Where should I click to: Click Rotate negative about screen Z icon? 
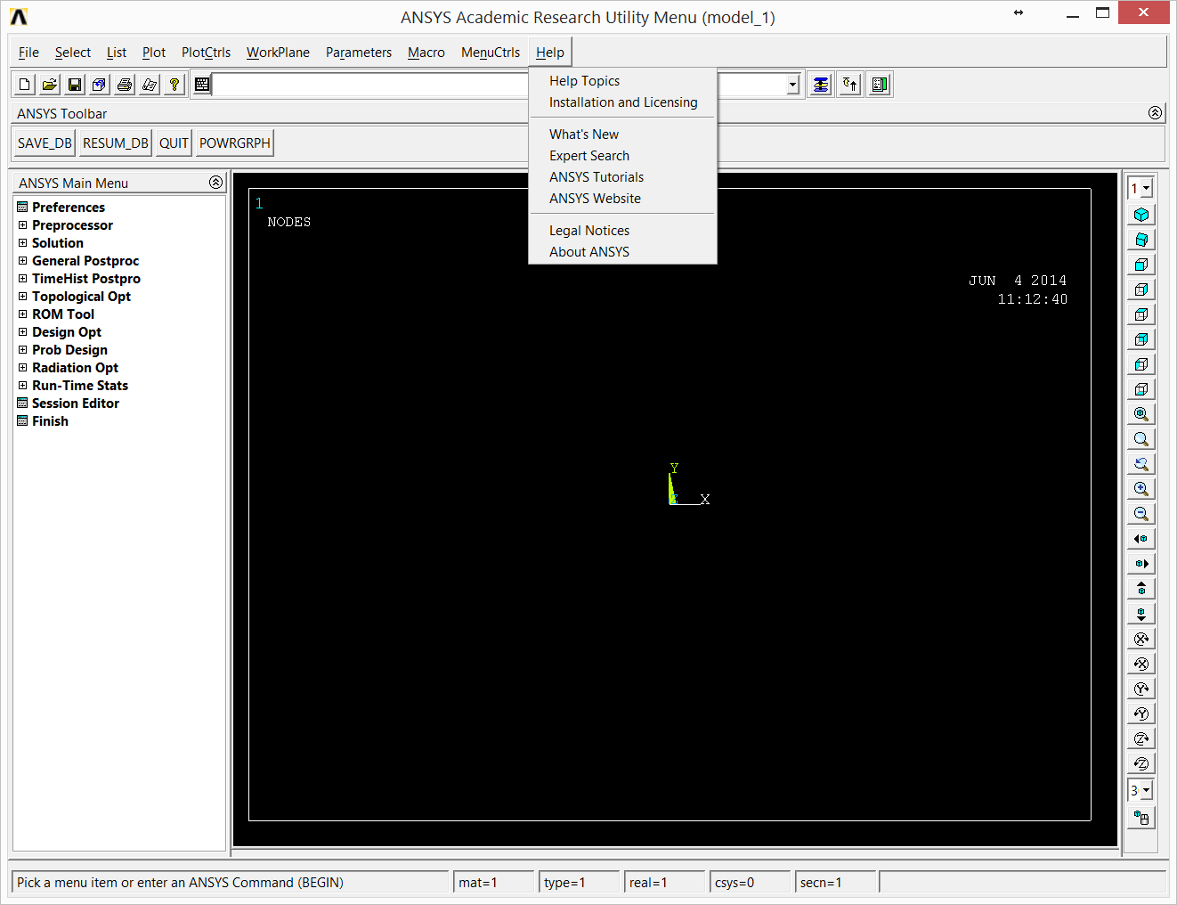tap(1141, 763)
